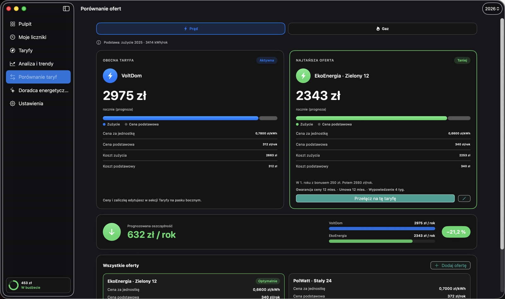This screenshot has width=505, height=299.
Task: Click the Pulpit grid icon
Action: 13,24
